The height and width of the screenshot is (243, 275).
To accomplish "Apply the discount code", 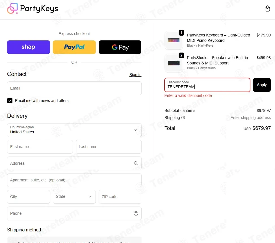I will pos(262,85).
